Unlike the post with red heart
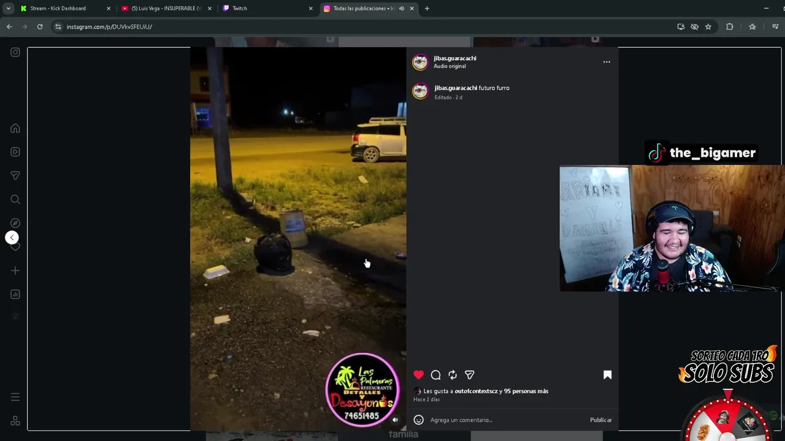The width and height of the screenshot is (785, 441). (x=418, y=375)
